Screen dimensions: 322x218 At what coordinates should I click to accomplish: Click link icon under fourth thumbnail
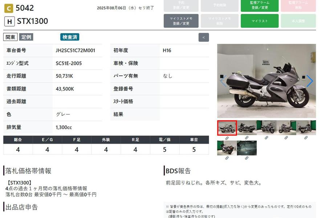pos(286,138)
